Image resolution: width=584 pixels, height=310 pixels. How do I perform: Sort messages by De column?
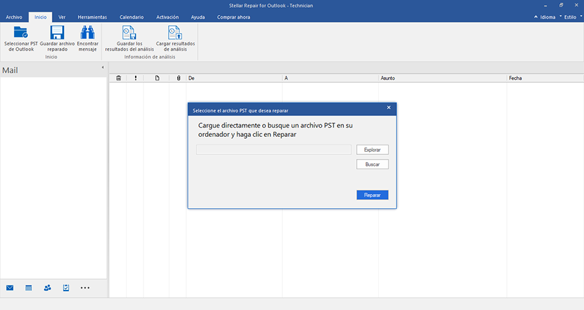[x=234, y=78]
